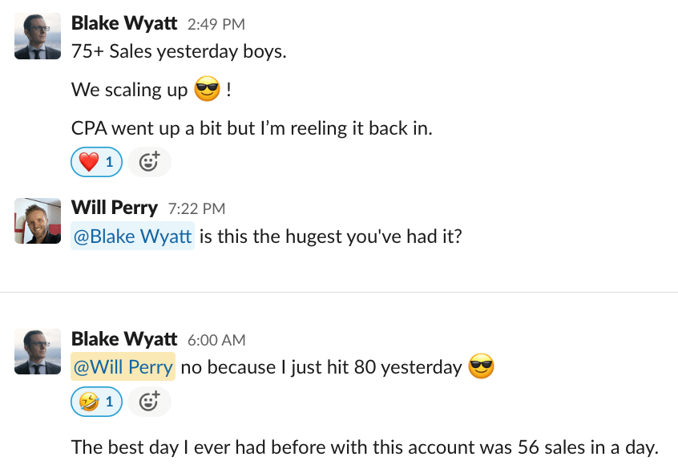
Task: Click the sunglasses emoji after "We scaling up"
Action: click(207, 89)
